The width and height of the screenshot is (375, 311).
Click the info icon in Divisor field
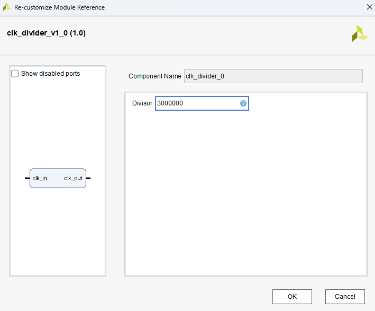[x=243, y=103]
